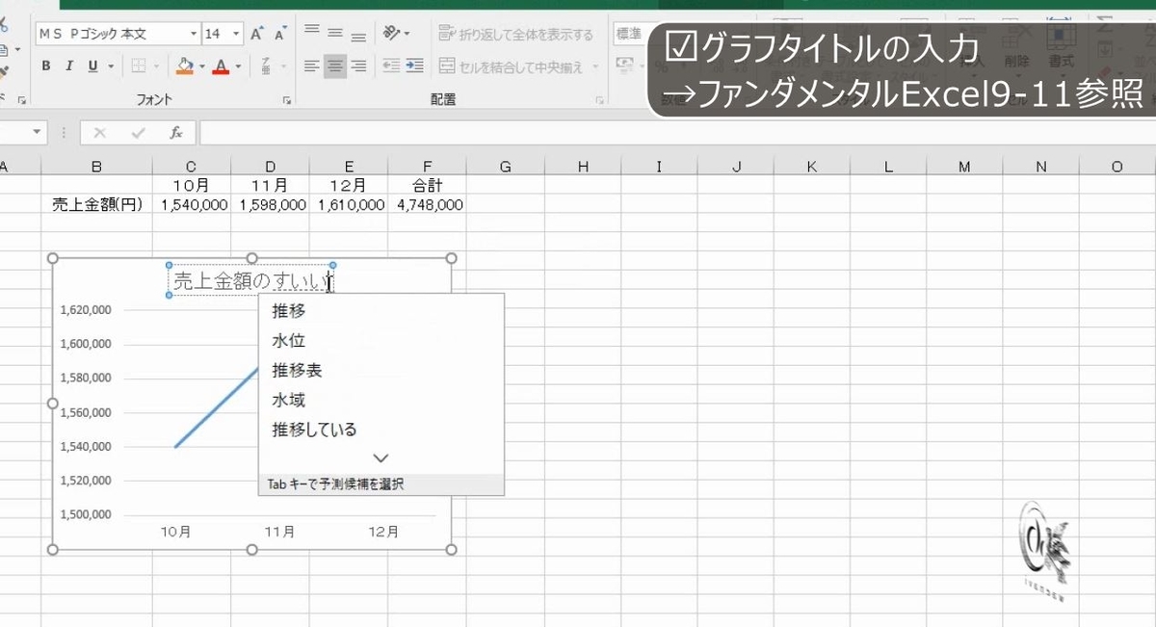Expand more suggestions with the down chevron

[x=381, y=457]
